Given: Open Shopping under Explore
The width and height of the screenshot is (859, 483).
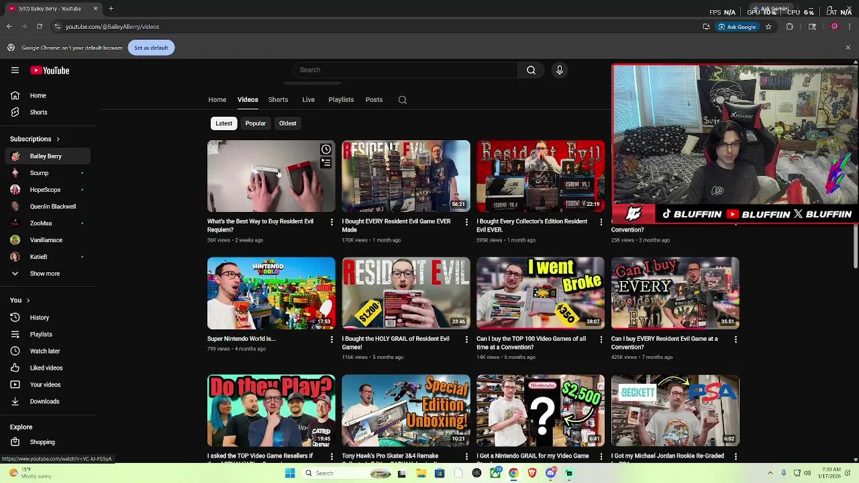Looking at the screenshot, I should click(47, 442).
